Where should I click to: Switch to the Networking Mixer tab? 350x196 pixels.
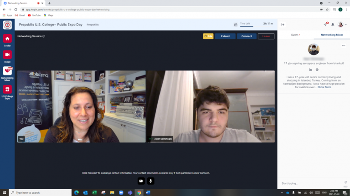tap(332, 35)
